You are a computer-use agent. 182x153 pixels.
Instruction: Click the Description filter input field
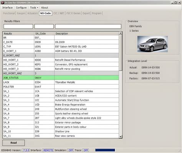tap(88, 27)
